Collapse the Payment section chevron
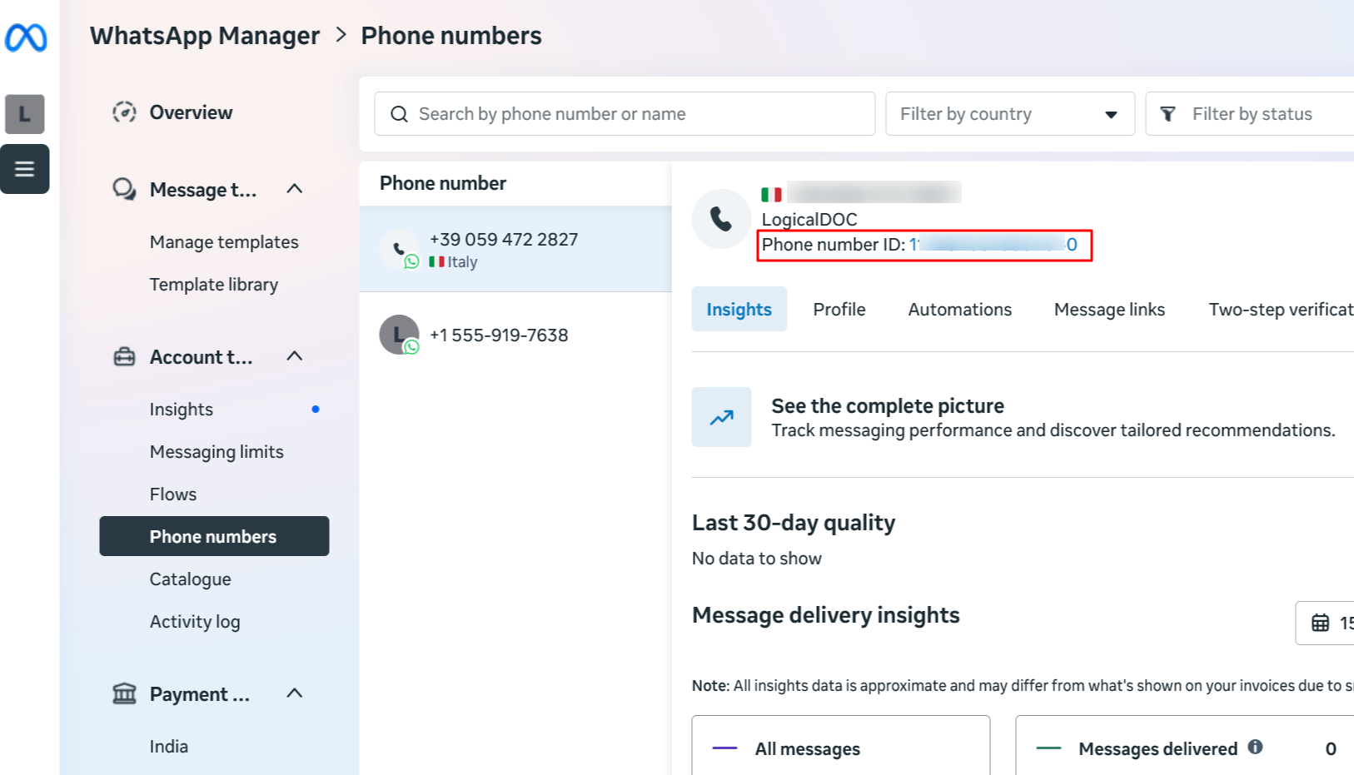 coord(294,693)
